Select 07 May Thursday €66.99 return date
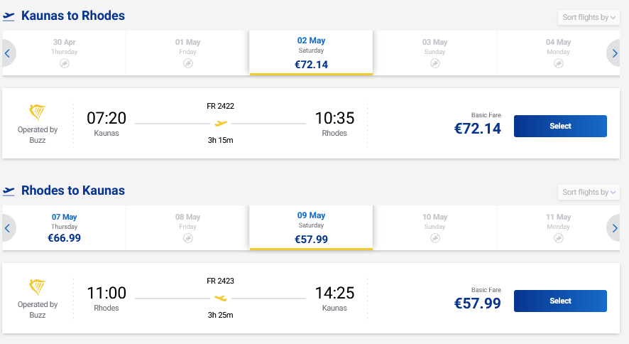 65,227
